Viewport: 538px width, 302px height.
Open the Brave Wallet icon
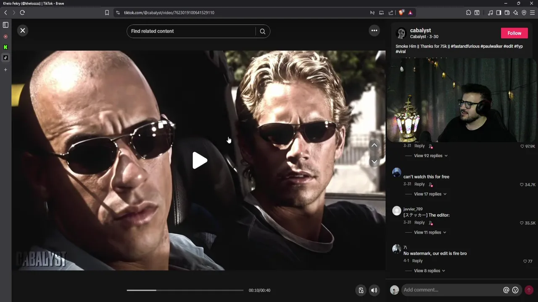507,13
